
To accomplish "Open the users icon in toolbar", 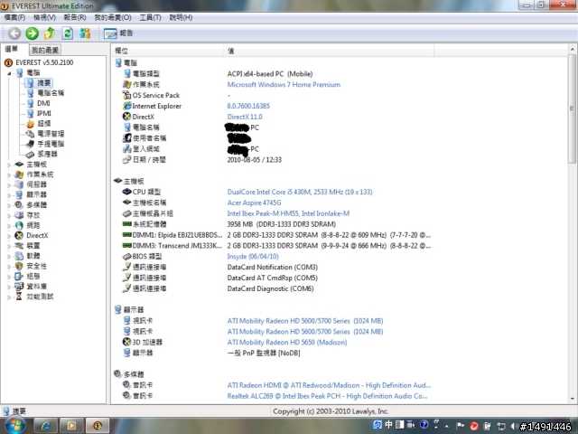I will pos(85,33).
